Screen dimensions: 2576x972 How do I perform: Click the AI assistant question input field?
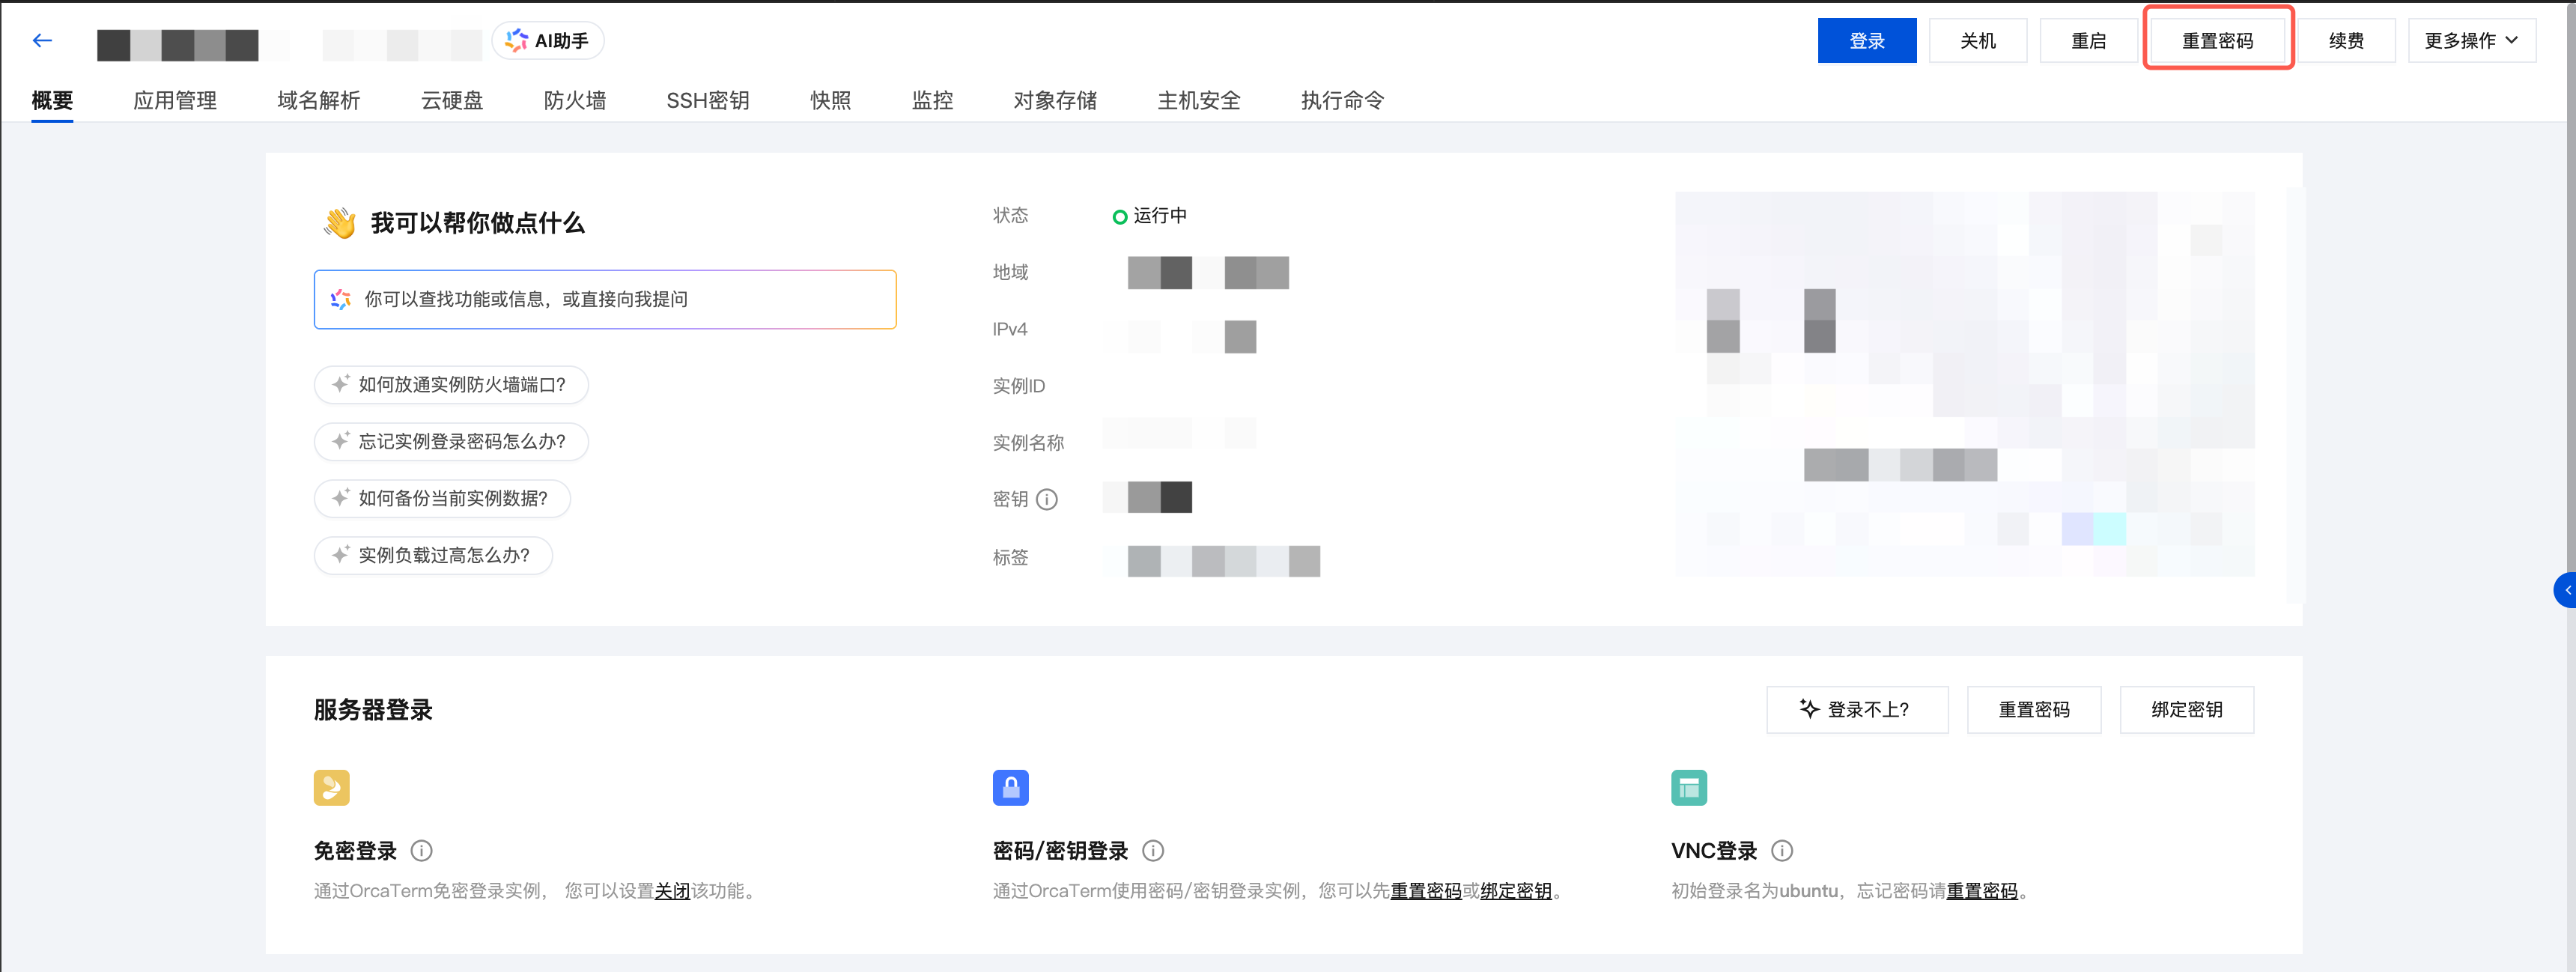click(x=605, y=299)
